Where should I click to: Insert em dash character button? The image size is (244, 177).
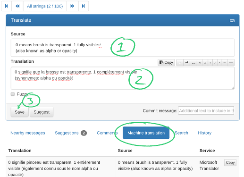[x=231, y=62]
